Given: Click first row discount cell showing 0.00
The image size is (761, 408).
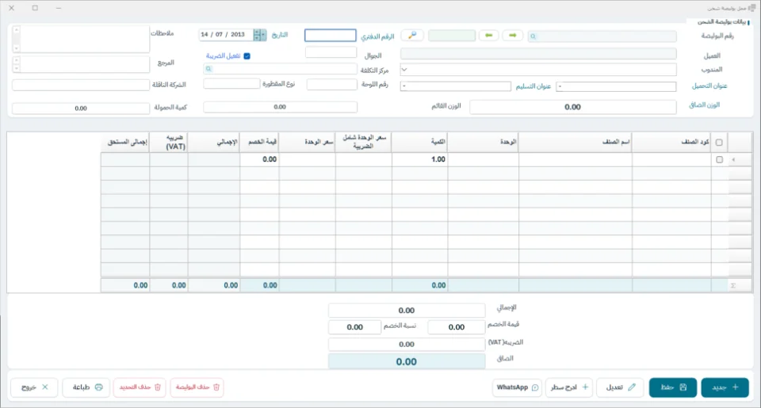Looking at the screenshot, I should [259, 159].
